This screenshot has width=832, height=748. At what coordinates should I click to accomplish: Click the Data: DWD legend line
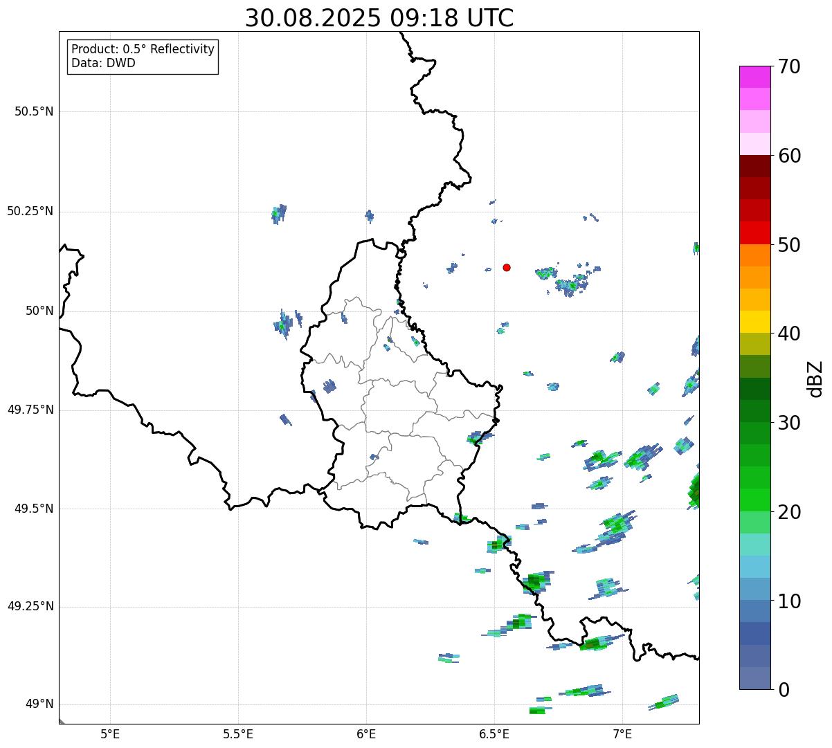tap(103, 63)
